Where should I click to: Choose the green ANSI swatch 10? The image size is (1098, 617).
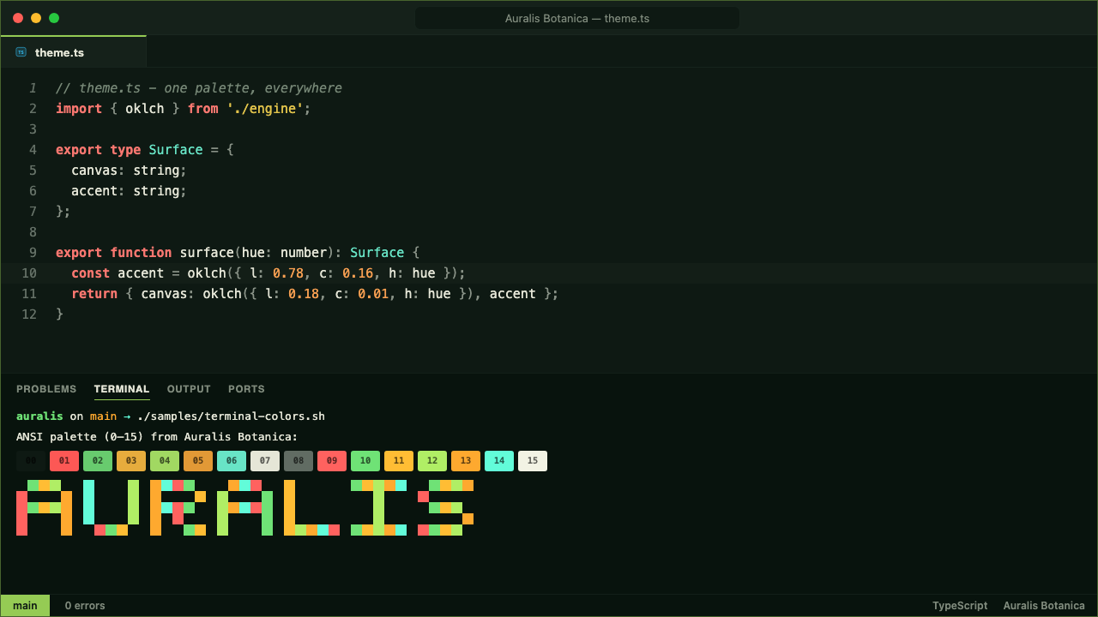point(365,461)
